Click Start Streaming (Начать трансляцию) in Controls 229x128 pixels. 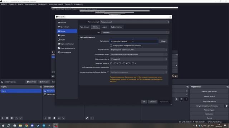point(209,91)
